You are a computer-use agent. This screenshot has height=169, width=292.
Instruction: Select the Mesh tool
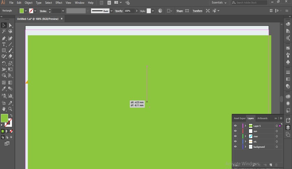click(x=4, y=82)
